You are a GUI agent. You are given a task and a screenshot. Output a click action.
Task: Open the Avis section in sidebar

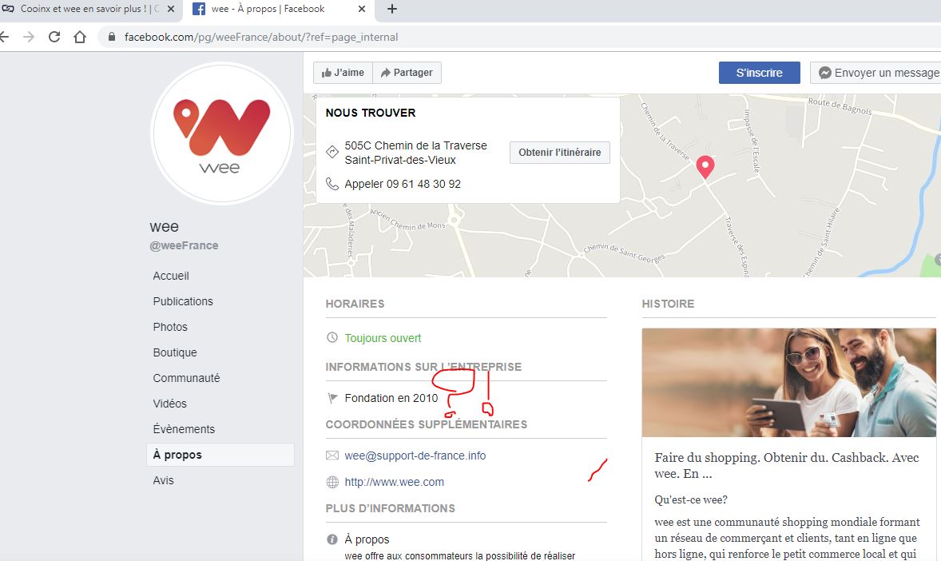click(163, 480)
